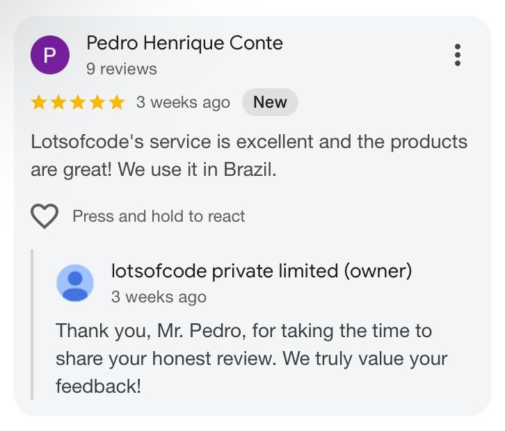Click the vertical bar beside owner reply
The image size is (505, 431).
[32, 324]
